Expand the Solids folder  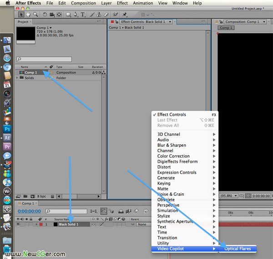[17, 78]
